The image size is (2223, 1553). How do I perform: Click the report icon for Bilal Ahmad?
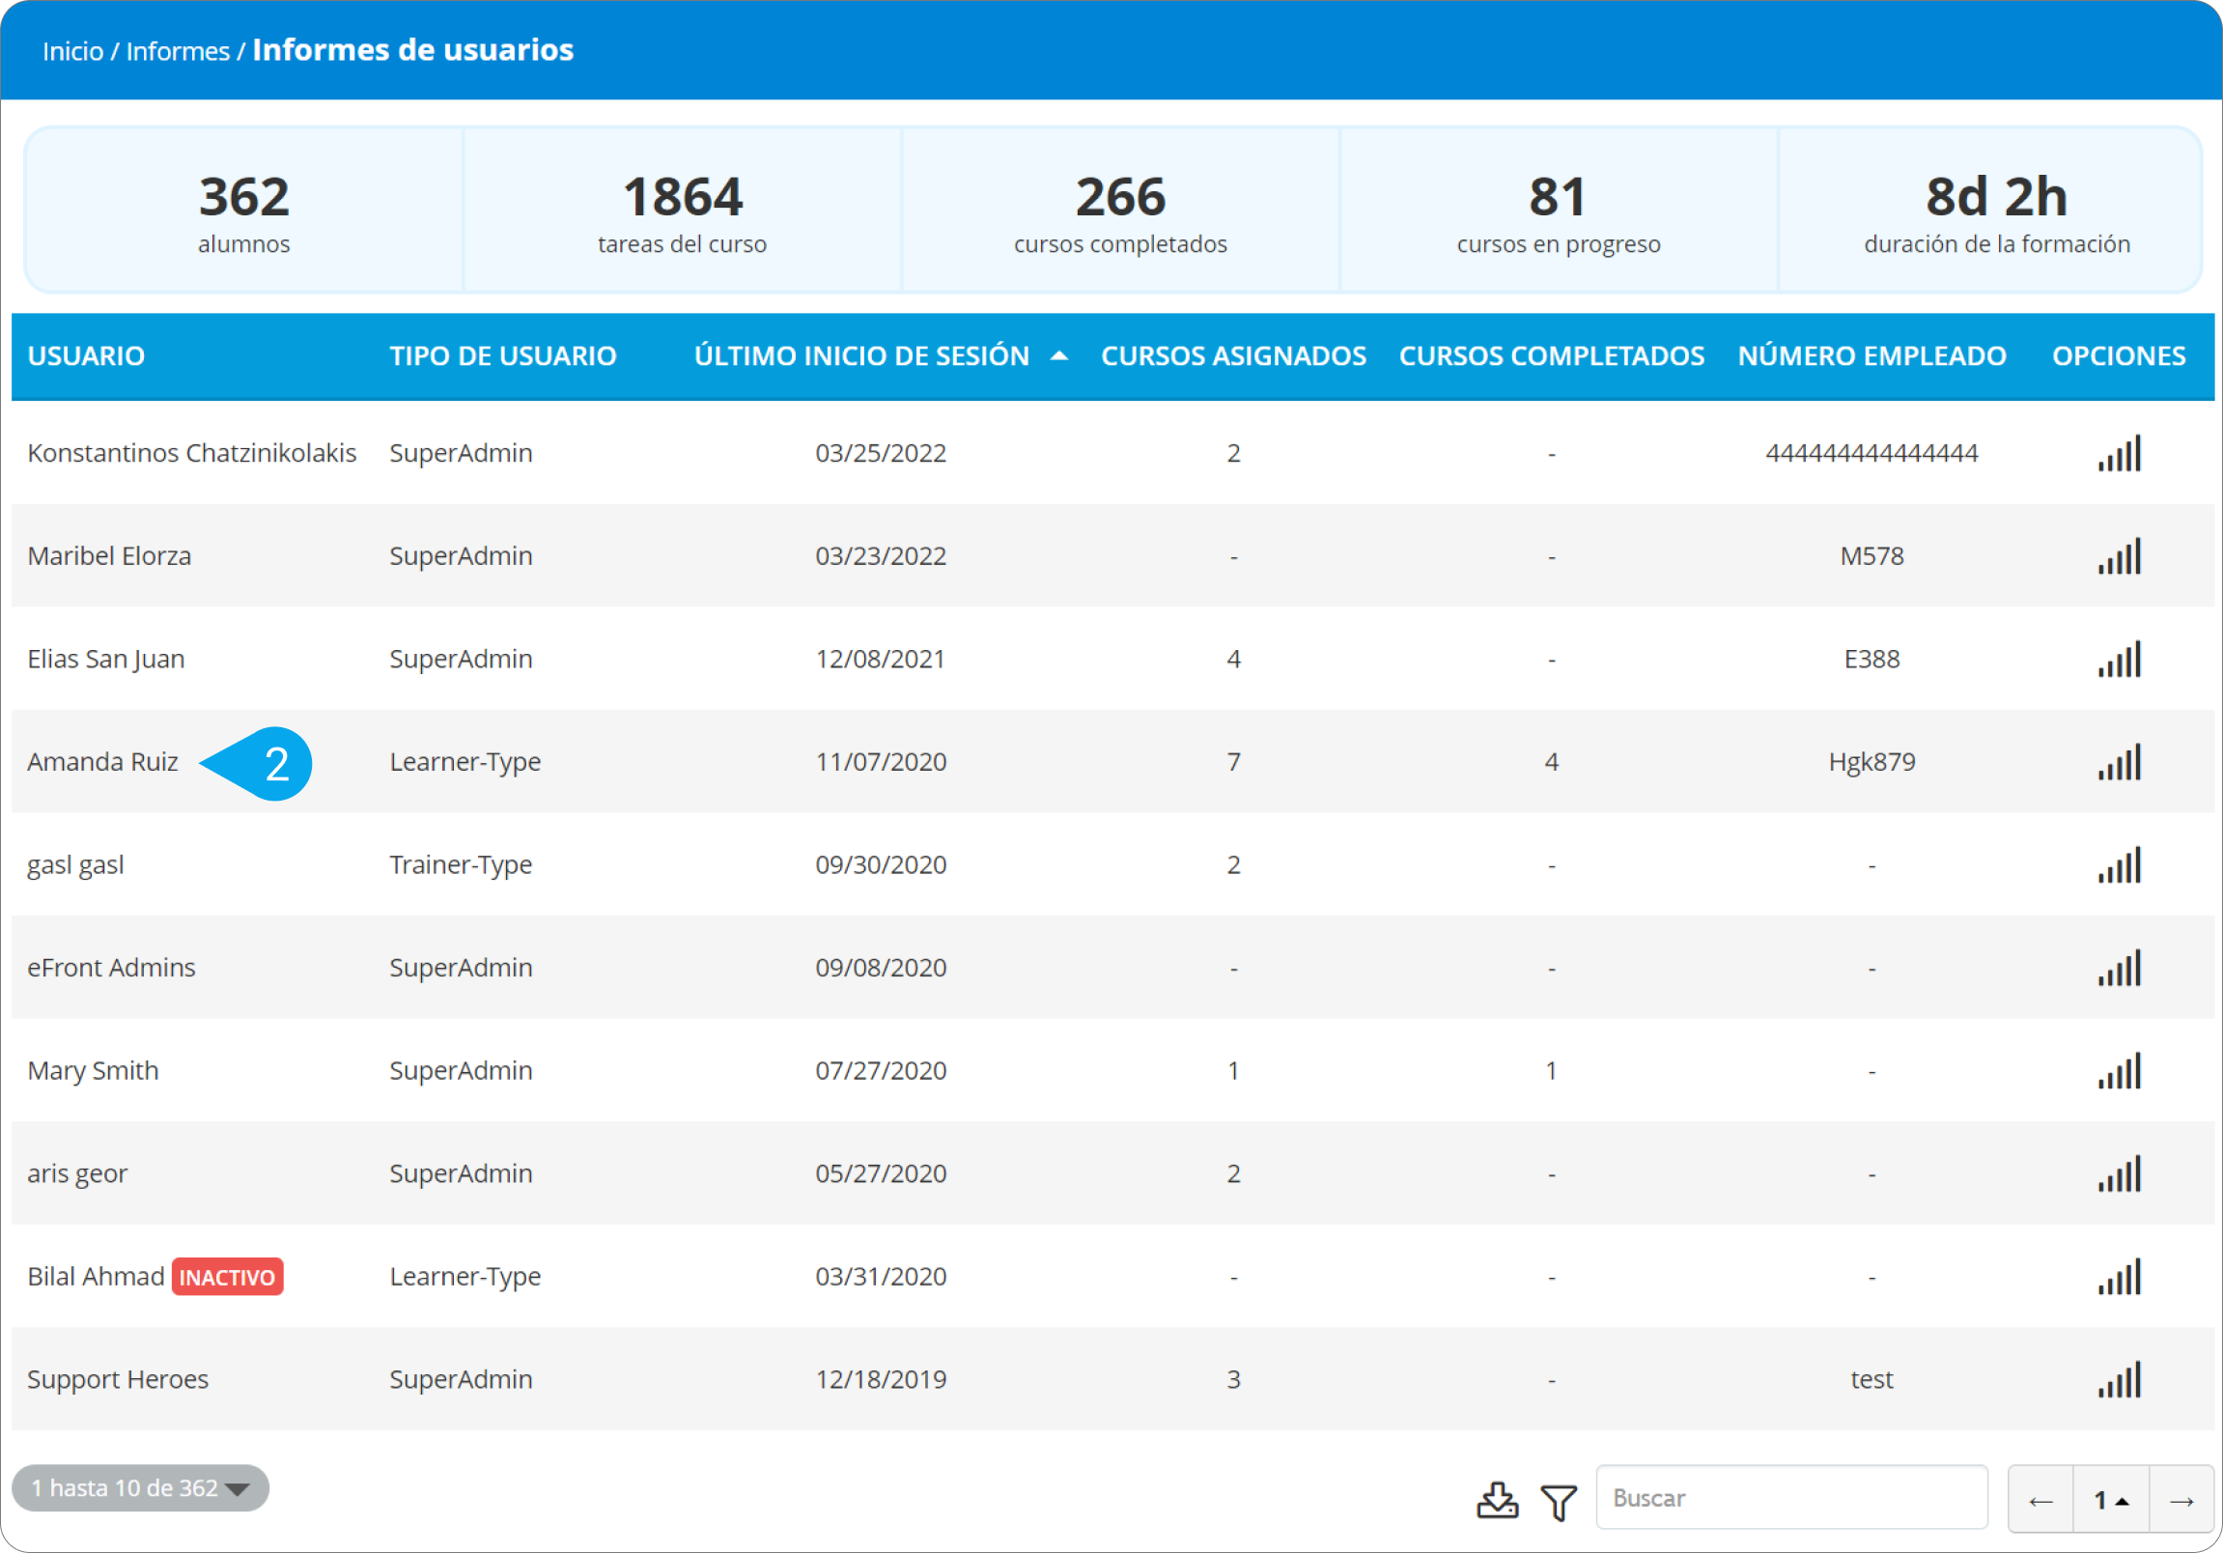click(x=2119, y=1277)
